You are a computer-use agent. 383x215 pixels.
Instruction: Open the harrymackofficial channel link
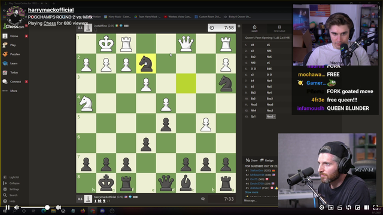pos(51,10)
